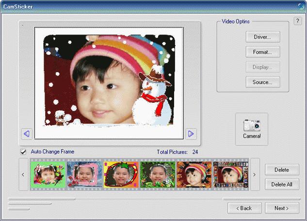Move filmstrip left with the < arrow
Screen dimensions: 307x221
coord(23,174)
